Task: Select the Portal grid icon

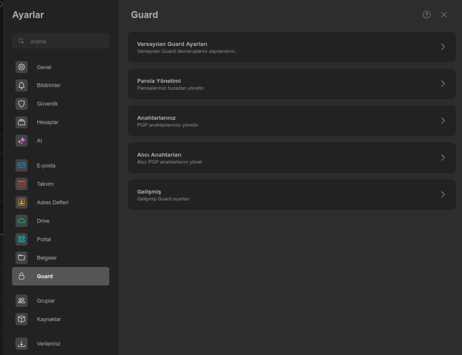Action: point(21,239)
